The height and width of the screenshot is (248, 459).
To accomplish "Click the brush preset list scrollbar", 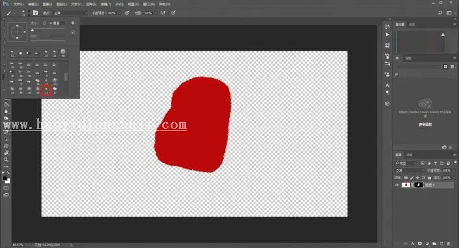I will 66,77.
